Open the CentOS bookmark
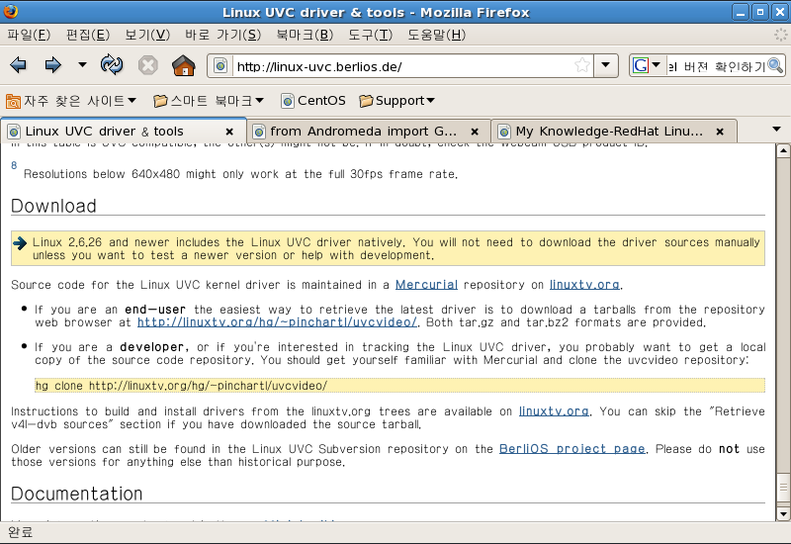This screenshot has width=791, height=544. pyautogui.click(x=313, y=101)
